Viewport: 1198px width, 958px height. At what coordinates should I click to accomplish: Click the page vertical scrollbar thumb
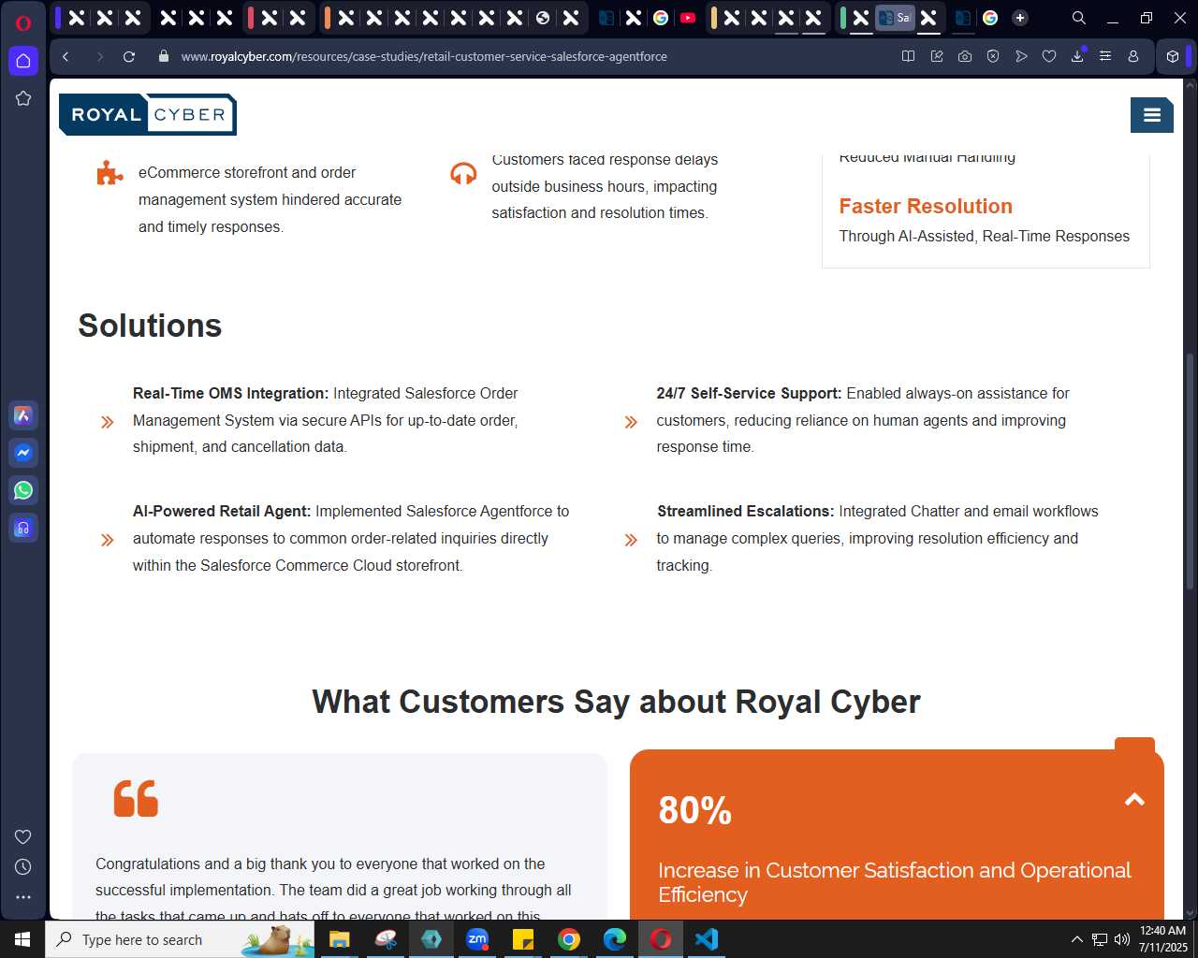tap(1190, 471)
